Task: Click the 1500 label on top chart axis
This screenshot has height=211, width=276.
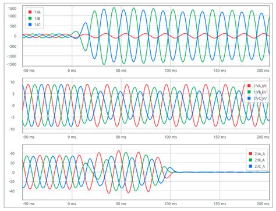Action: point(12,9)
